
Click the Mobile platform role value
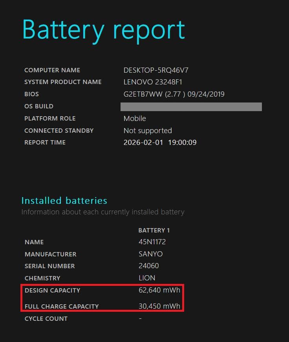click(135, 119)
